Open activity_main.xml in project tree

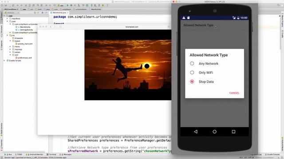tap(25, 44)
